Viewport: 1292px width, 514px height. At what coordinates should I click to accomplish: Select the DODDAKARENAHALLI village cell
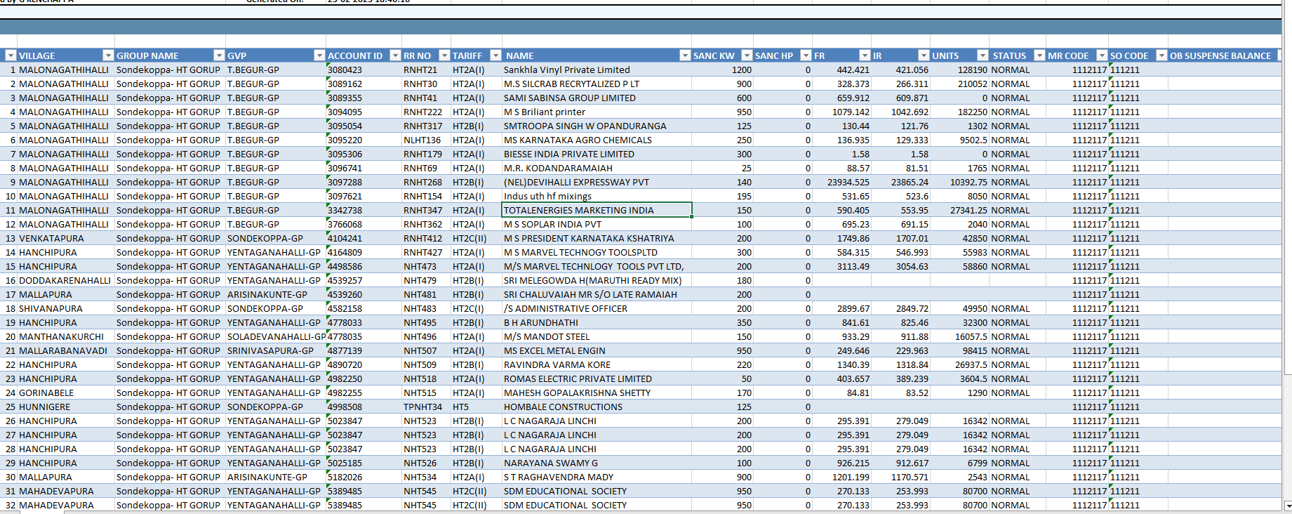point(66,280)
